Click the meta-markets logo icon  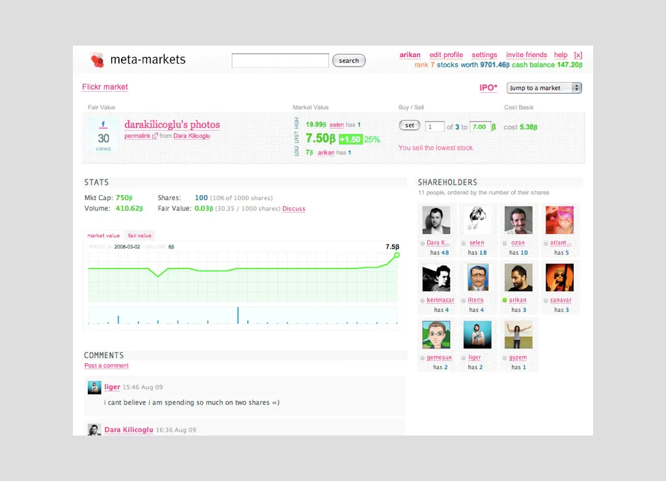click(97, 60)
